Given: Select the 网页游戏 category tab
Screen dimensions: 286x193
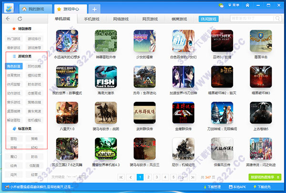Looking at the screenshot, I should pyautogui.click(x=150, y=19).
